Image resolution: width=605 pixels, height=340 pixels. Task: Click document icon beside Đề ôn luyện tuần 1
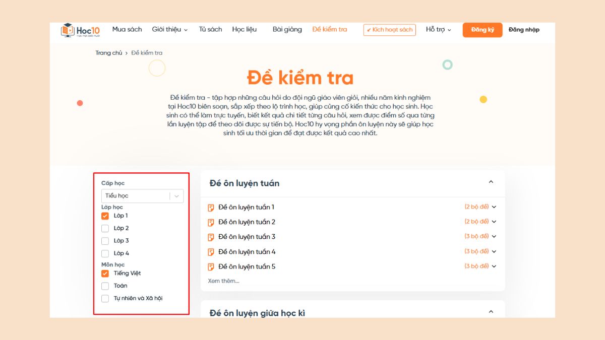coord(211,208)
